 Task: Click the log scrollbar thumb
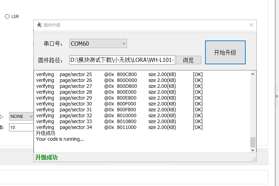(253, 142)
